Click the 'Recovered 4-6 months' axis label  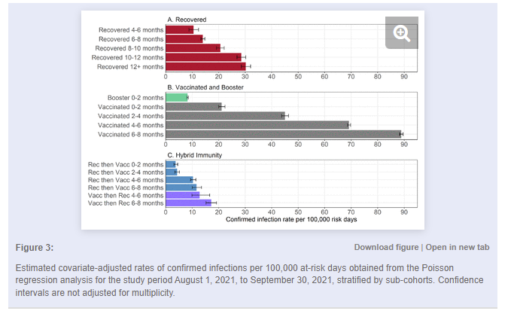(x=130, y=30)
